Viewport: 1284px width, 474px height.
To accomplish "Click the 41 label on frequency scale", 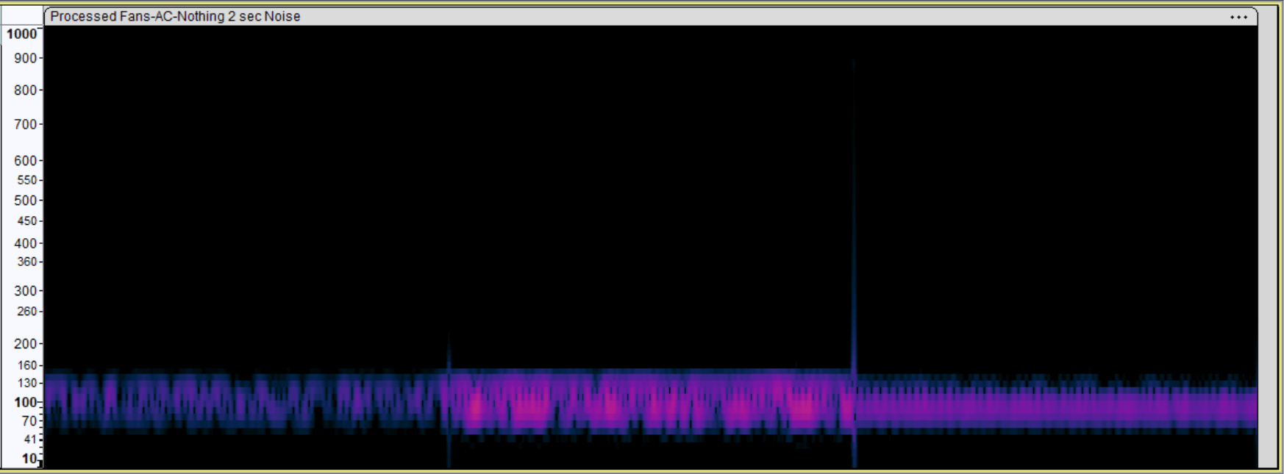I will [29, 439].
